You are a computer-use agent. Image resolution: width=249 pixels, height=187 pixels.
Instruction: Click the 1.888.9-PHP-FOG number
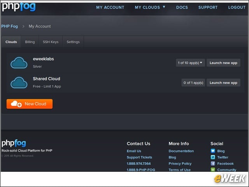click(141, 170)
